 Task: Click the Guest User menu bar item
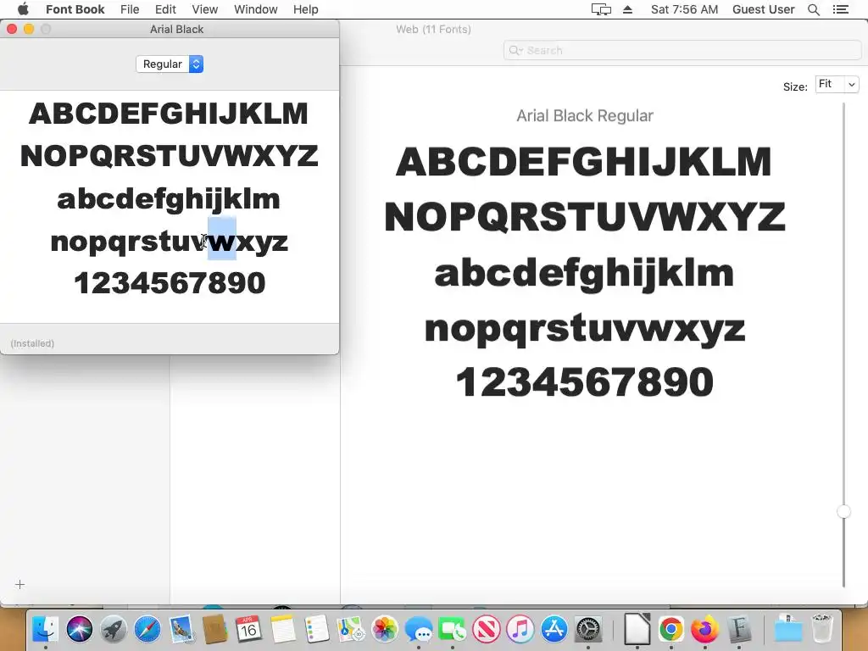(764, 9)
